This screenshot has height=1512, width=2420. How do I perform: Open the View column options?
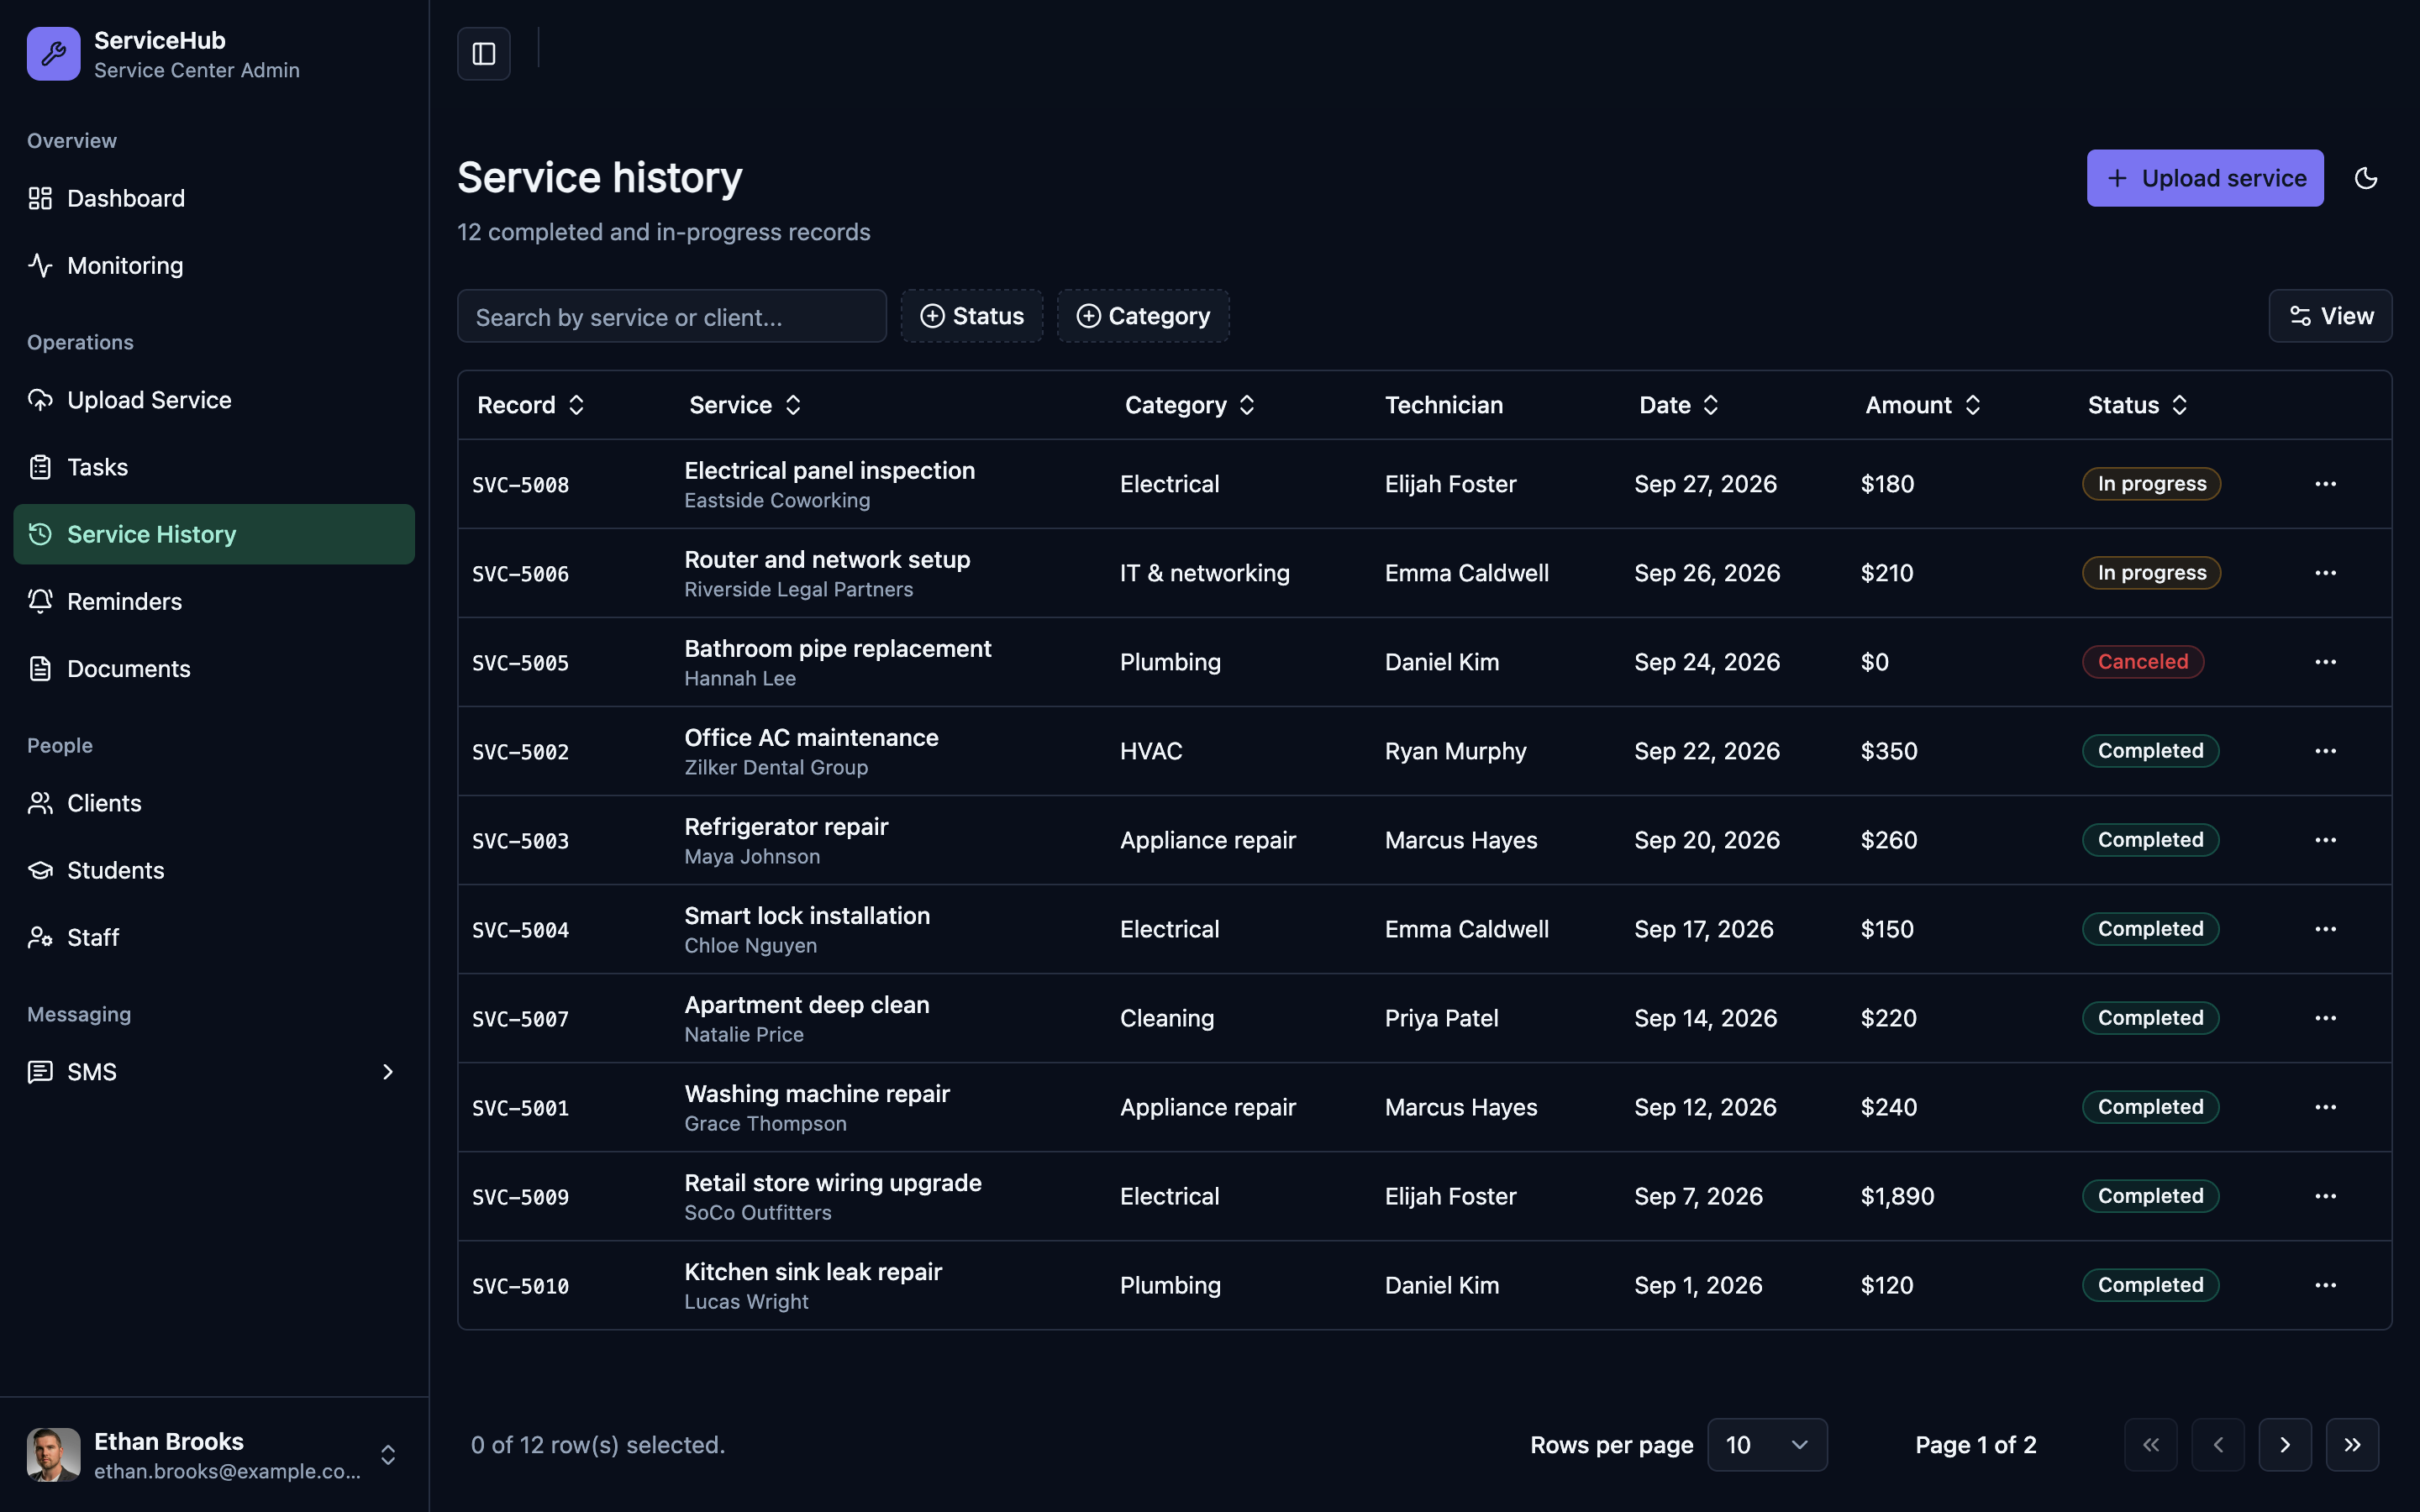coord(2330,316)
